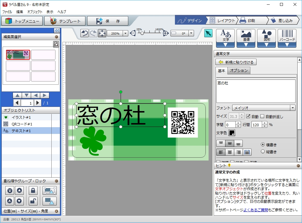The width and height of the screenshot is (302, 223).
Task: Click the zoom out magnifier icon
Action: pyautogui.click(x=133, y=33)
